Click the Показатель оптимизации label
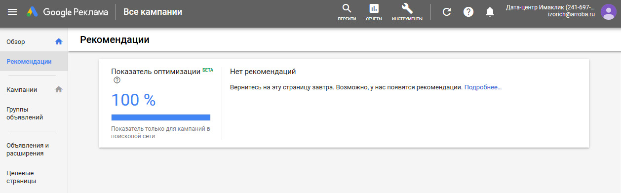The height and width of the screenshot is (193, 621). tap(156, 72)
